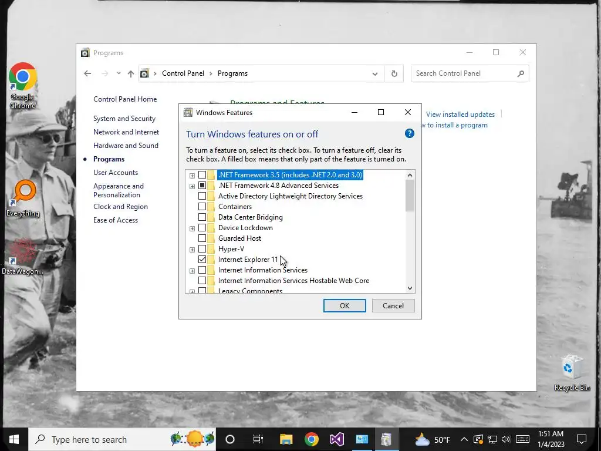
Task: Open Google Chrome desktop shortcut
Action: [x=23, y=86]
